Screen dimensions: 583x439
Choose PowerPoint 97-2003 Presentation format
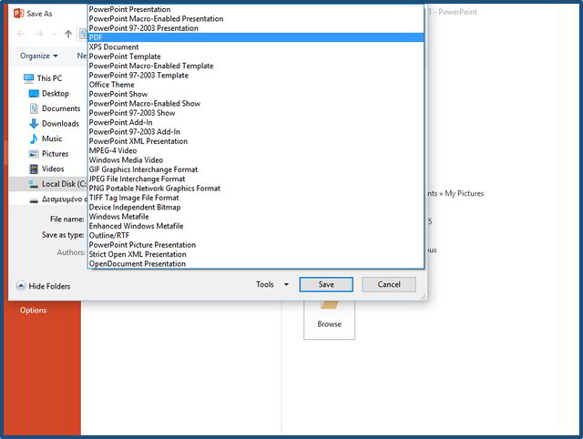pyautogui.click(x=256, y=28)
